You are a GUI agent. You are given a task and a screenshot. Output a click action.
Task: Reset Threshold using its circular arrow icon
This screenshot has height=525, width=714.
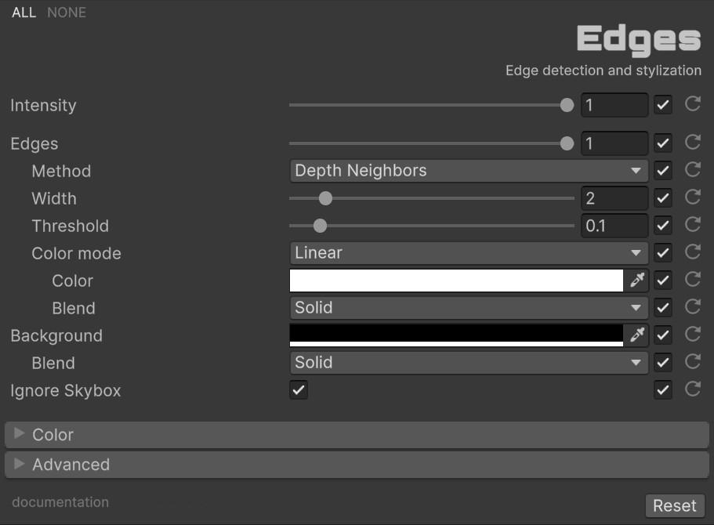click(x=692, y=225)
